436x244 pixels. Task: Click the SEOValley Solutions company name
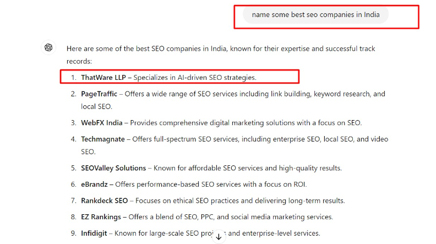pos(113,168)
